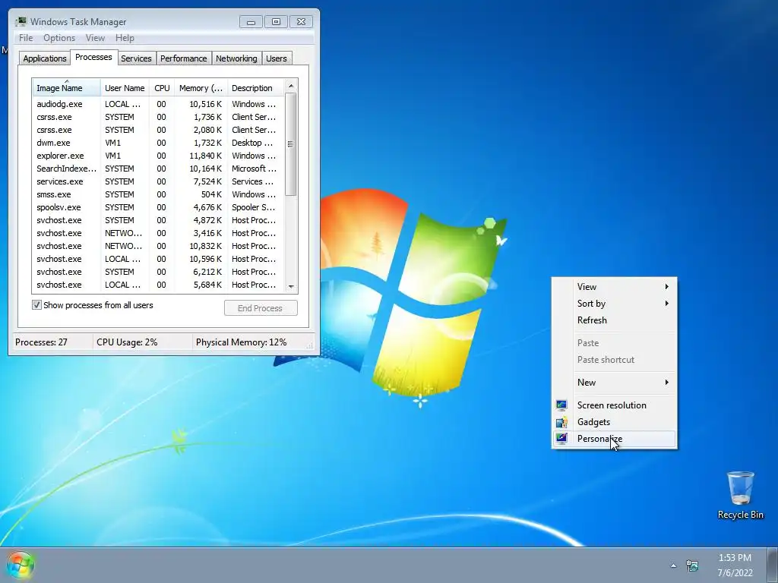Sort by Description column header

tap(255, 88)
